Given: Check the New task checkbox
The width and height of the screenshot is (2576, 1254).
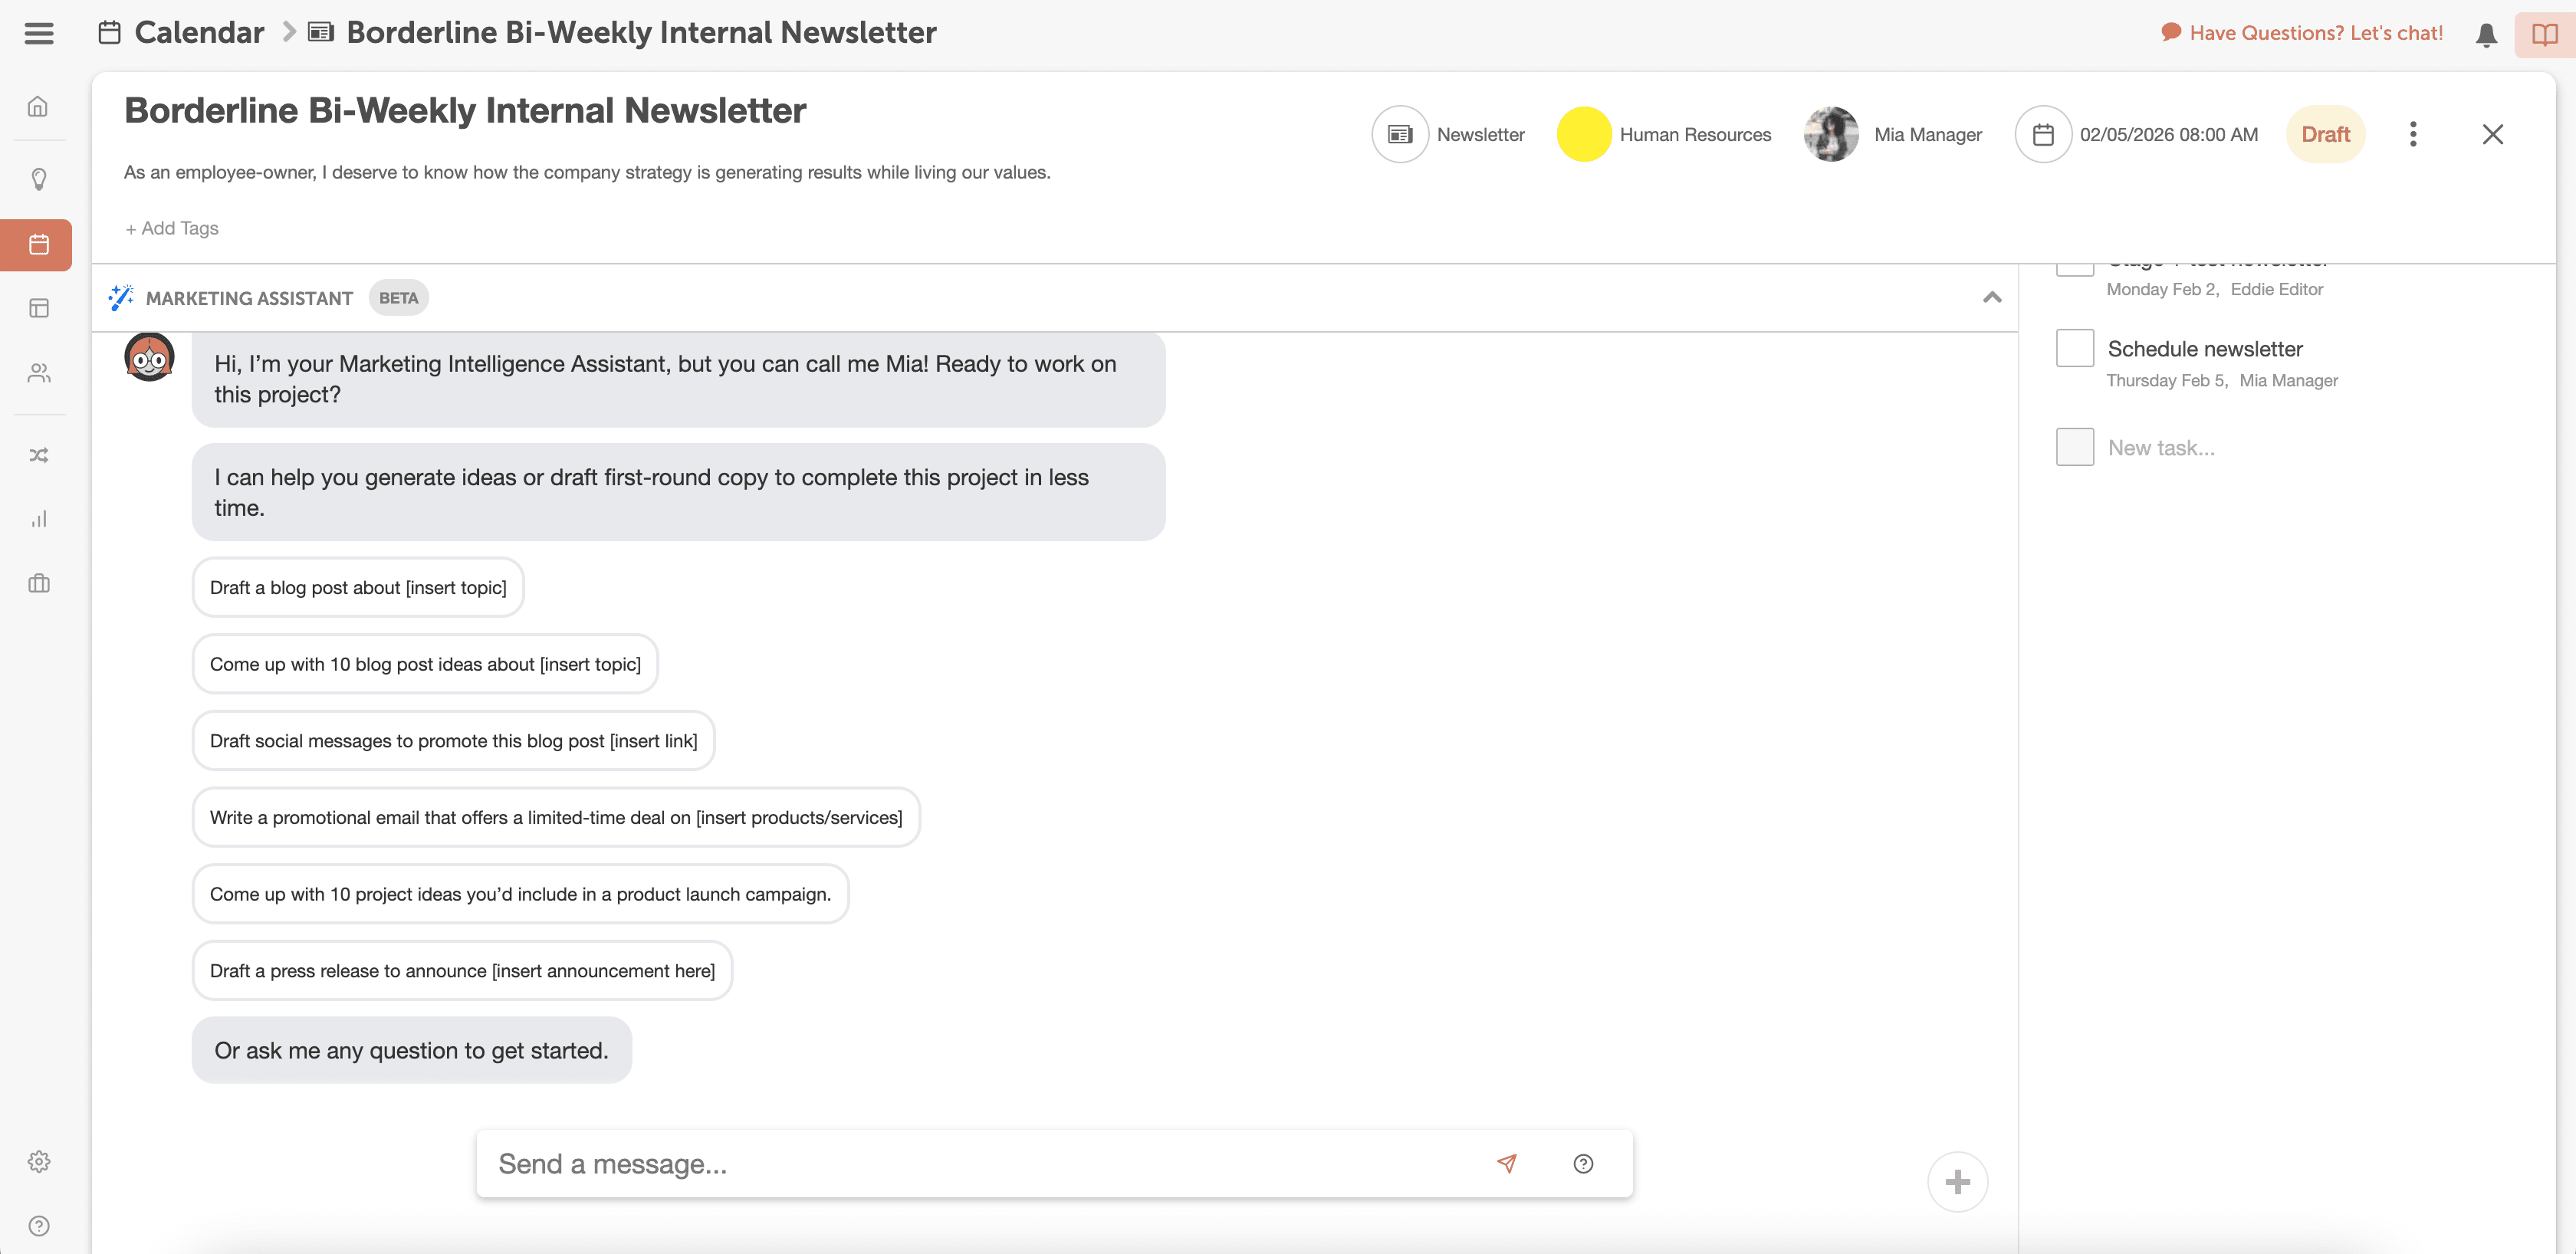Looking at the screenshot, I should tap(2074, 447).
